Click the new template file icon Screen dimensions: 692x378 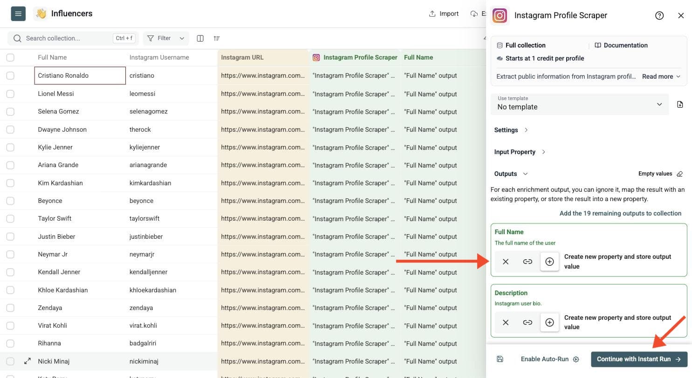click(x=680, y=104)
